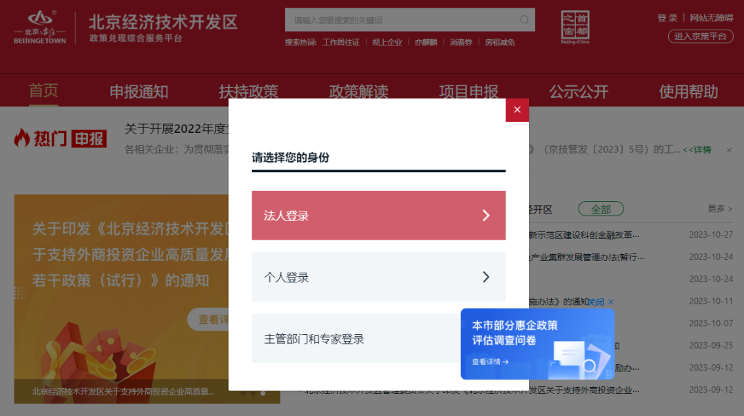Go to 使用帮助 menu
Screen dimensions: 744x416
point(688,92)
